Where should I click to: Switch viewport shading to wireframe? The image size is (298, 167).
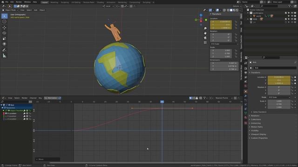coord(228,10)
